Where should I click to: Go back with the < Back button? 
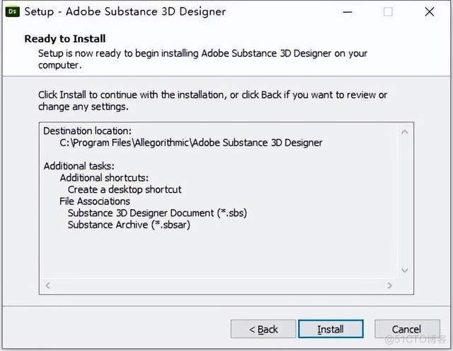263,329
